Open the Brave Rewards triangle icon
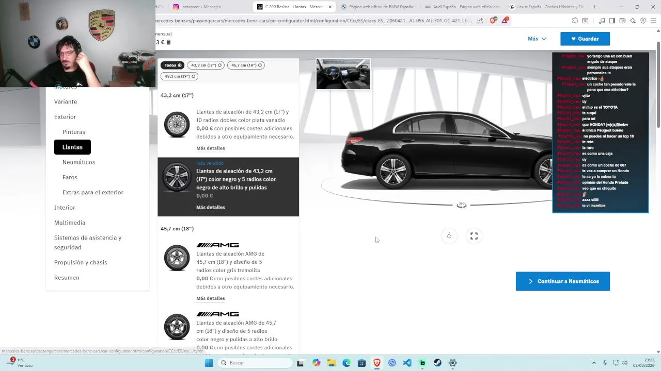Image resolution: width=661 pixels, height=371 pixels. pyautogui.click(x=505, y=21)
